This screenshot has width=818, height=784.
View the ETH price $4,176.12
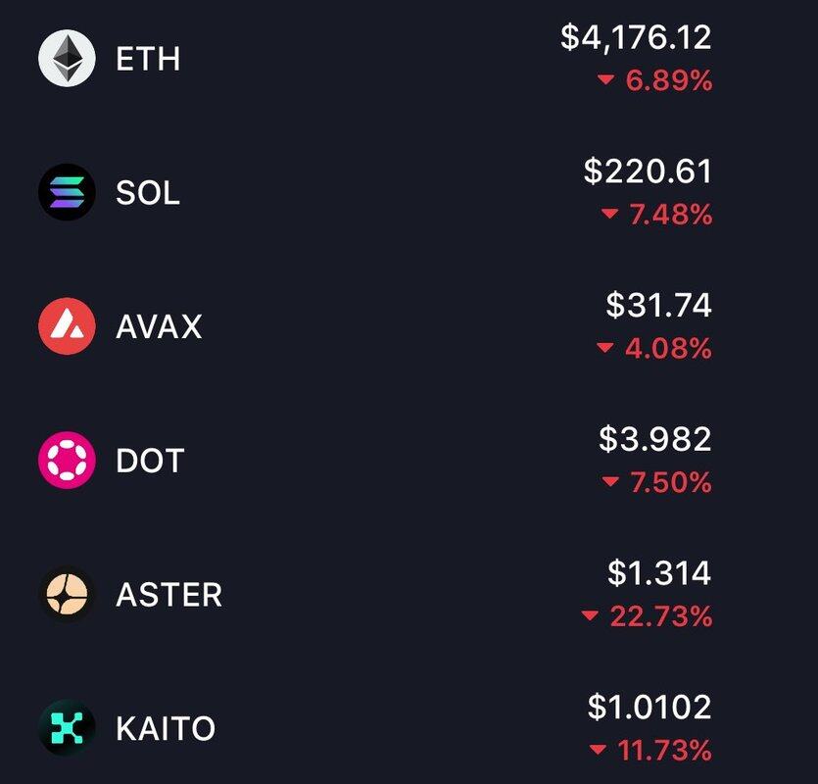click(x=636, y=37)
